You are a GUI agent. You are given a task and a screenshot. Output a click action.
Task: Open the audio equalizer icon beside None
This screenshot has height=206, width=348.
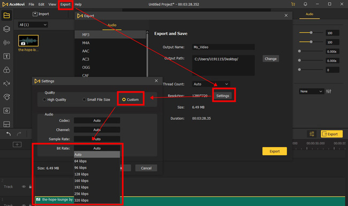(329, 91)
